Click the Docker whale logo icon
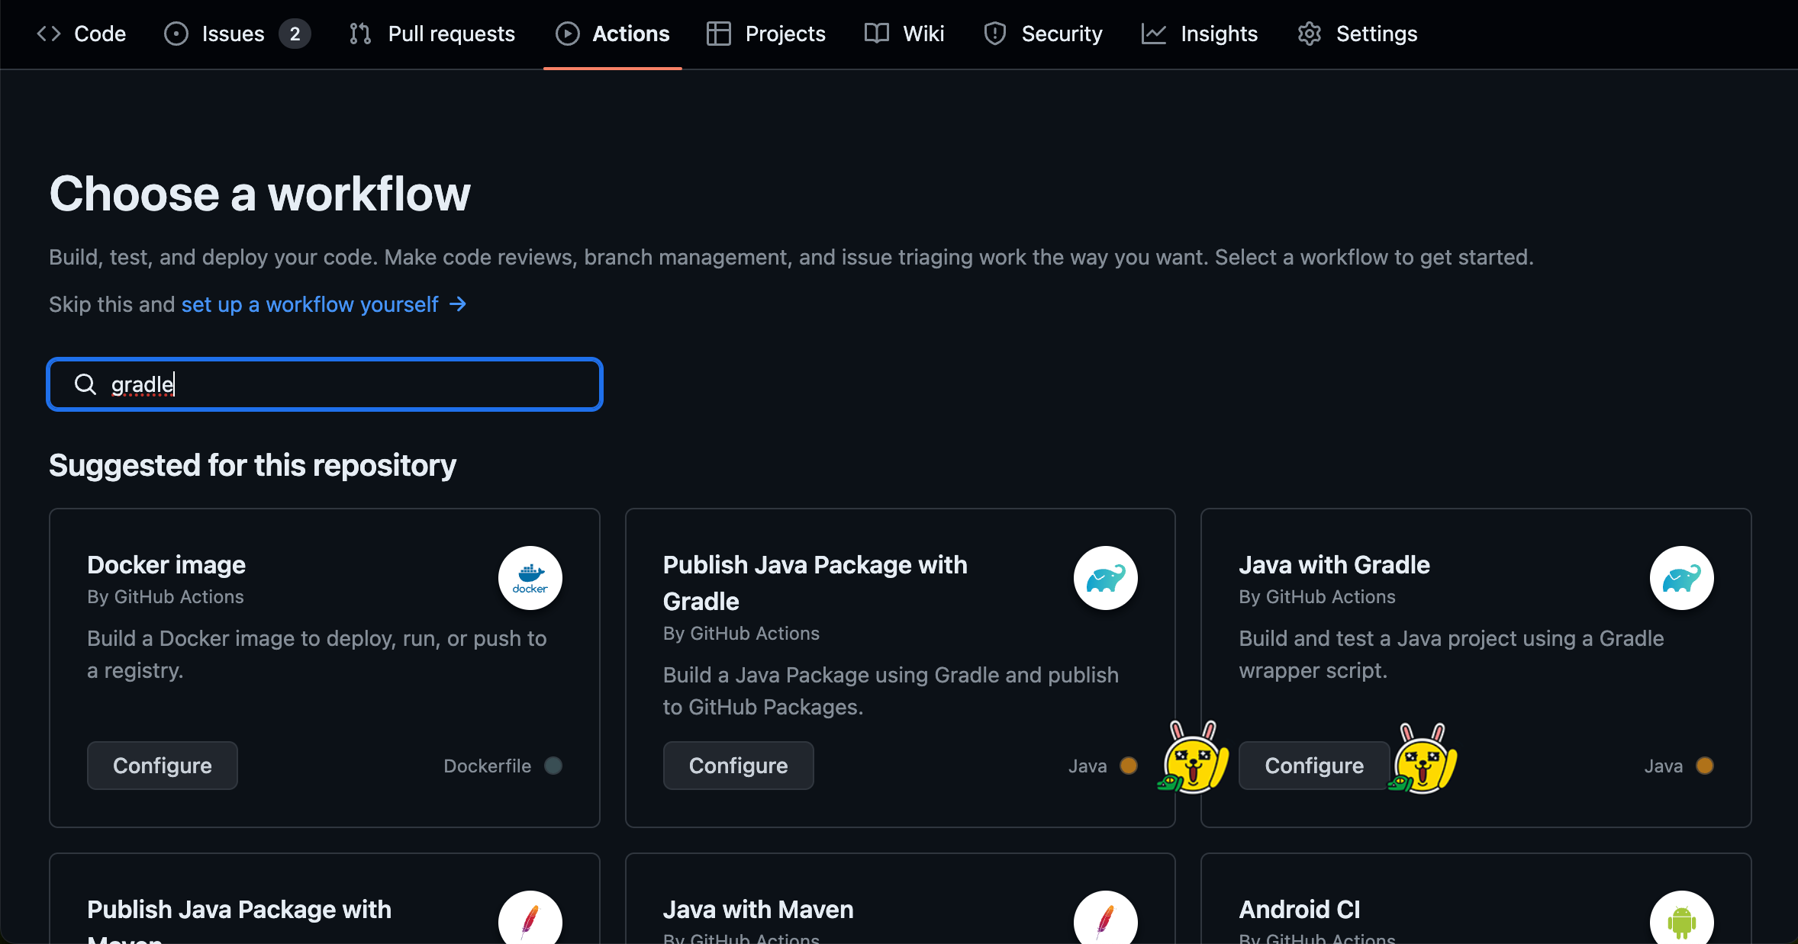Image resolution: width=1798 pixels, height=944 pixels. coord(530,578)
